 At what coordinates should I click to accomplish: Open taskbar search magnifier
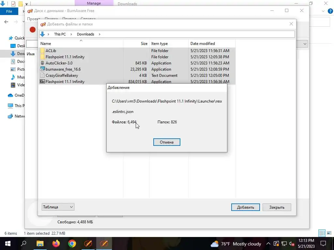click(x=23, y=243)
